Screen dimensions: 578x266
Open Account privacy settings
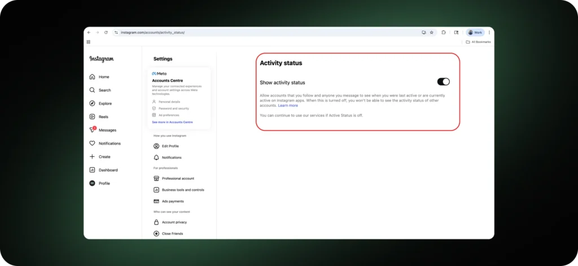point(174,223)
